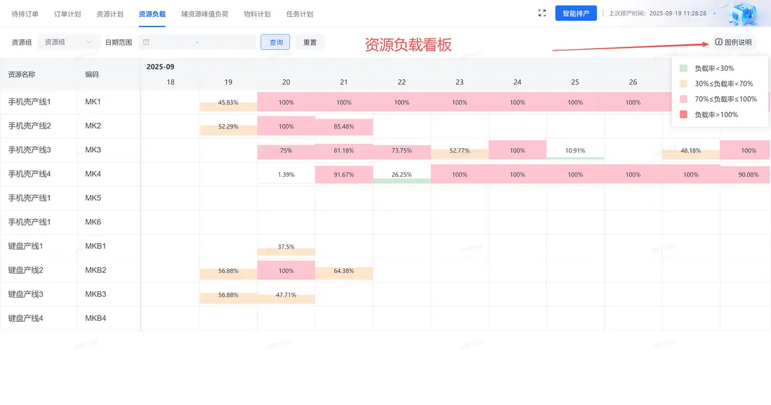Click the fullscreen expand icon
This screenshot has height=405, width=771.
click(541, 13)
